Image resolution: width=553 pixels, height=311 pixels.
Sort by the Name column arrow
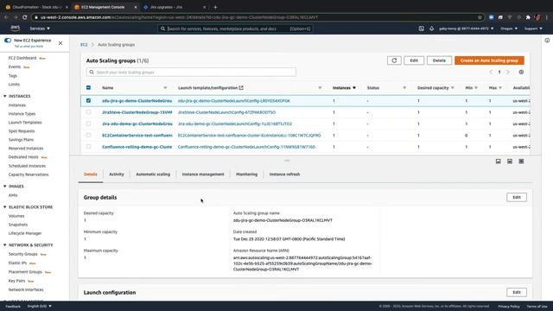tap(165, 88)
